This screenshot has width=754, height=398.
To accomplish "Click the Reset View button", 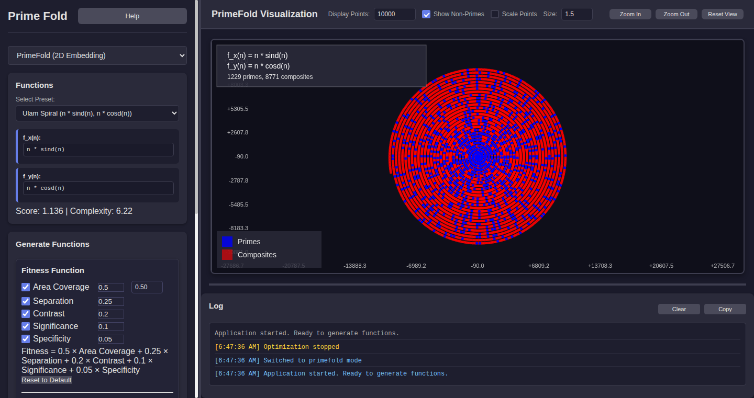I will tap(723, 14).
